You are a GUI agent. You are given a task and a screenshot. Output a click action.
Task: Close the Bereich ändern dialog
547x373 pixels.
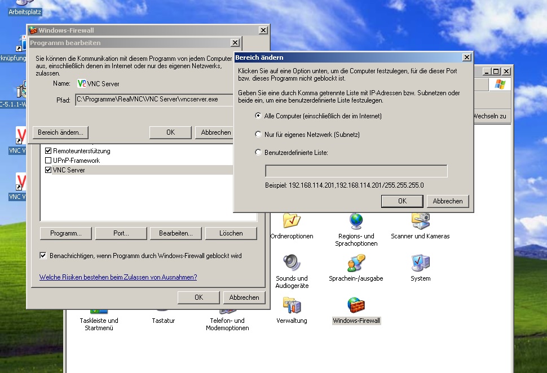(467, 57)
